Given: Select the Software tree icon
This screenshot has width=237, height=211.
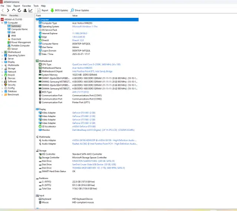Looking at the screenshot, I should click(6, 82).
